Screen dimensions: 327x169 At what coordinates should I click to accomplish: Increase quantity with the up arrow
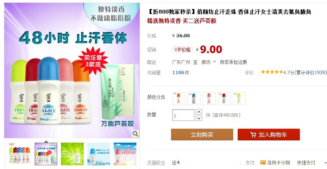[x=199, y=112]
